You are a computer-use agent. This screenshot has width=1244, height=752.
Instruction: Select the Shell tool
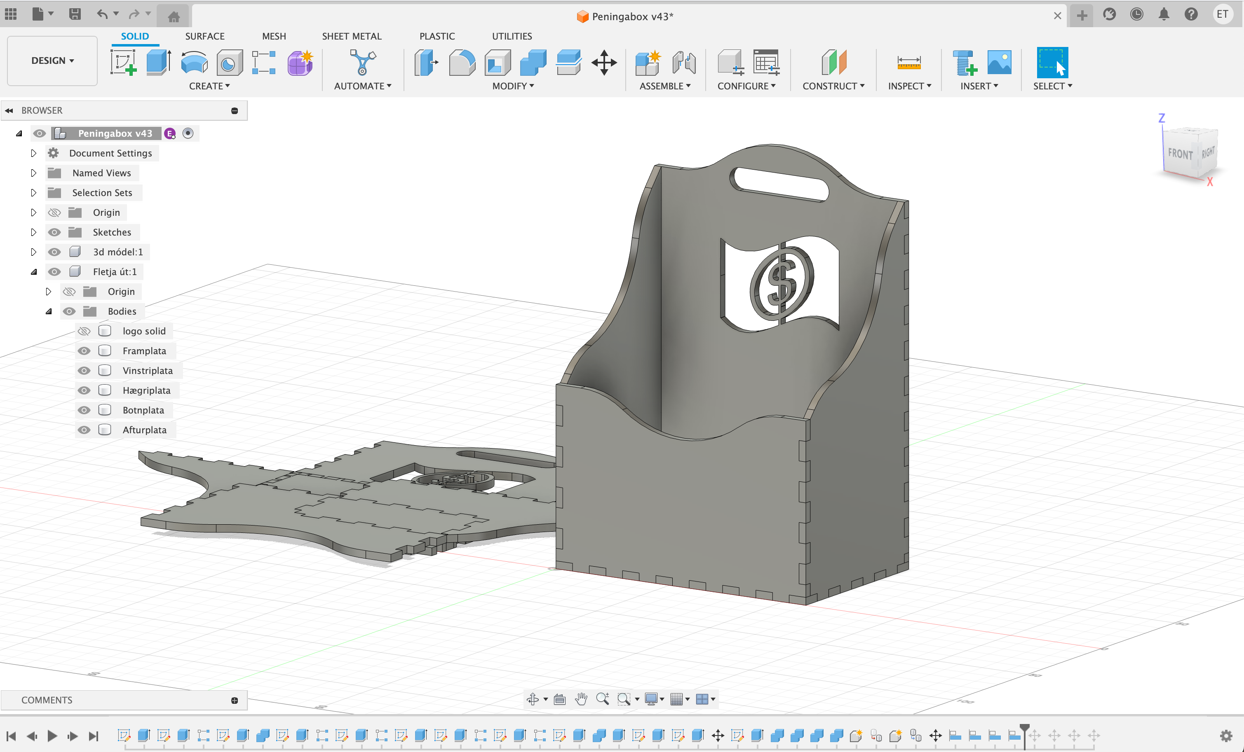pyautogui.click(x=497, y=63)
